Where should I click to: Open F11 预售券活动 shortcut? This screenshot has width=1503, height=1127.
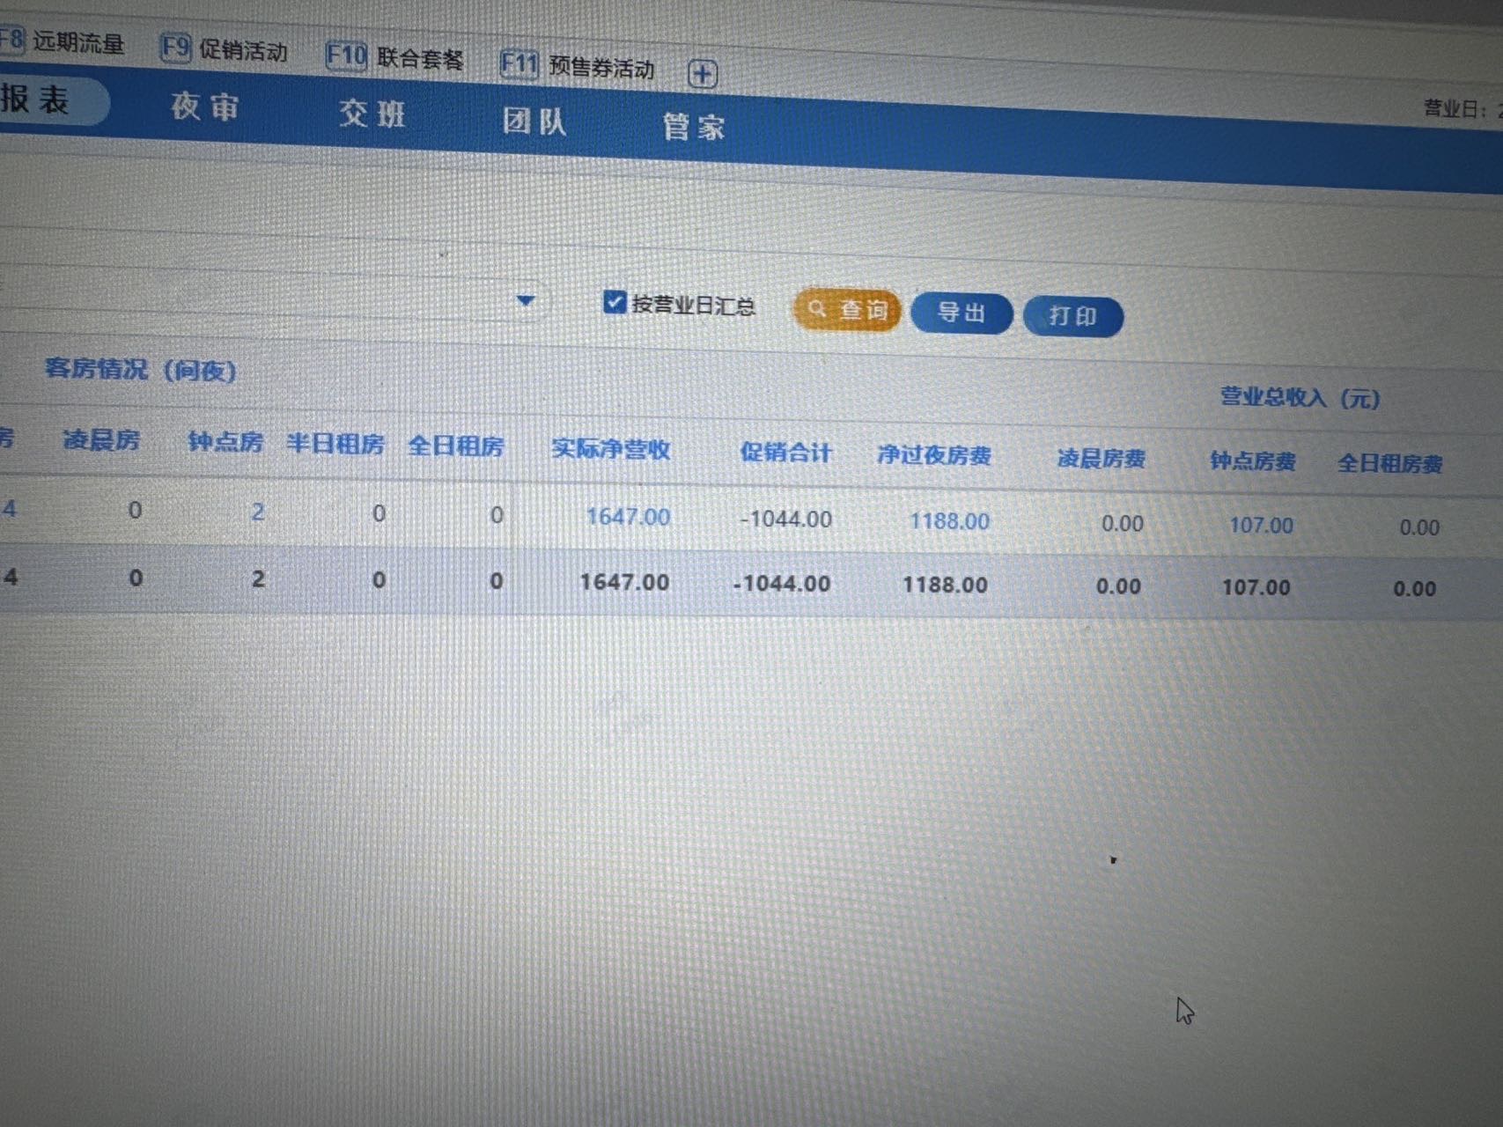(577, 66)
